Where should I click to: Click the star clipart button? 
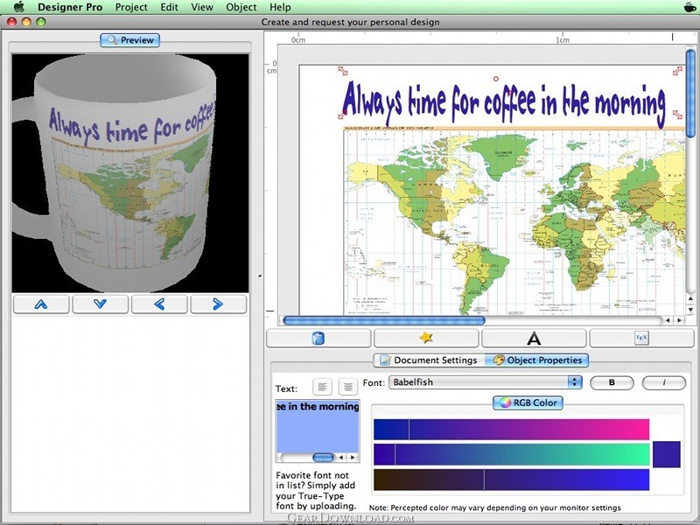426,339
